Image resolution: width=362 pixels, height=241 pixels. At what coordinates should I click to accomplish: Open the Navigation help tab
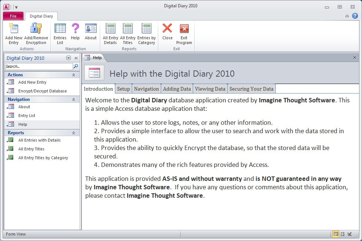tap(146, 89)
